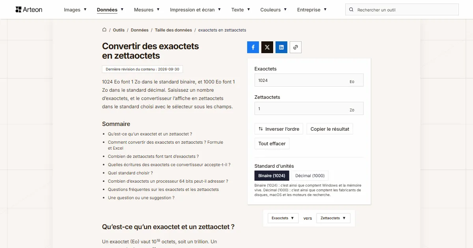This screenshot has width=473, height=248.
Task: Jump to "Quel standard choisir ?"
Action: tap(130, 173)
